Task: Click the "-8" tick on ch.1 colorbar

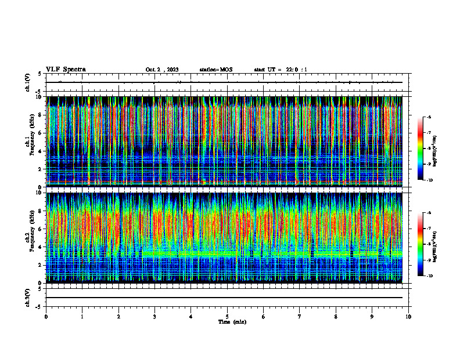Action: tap(429, 148)
